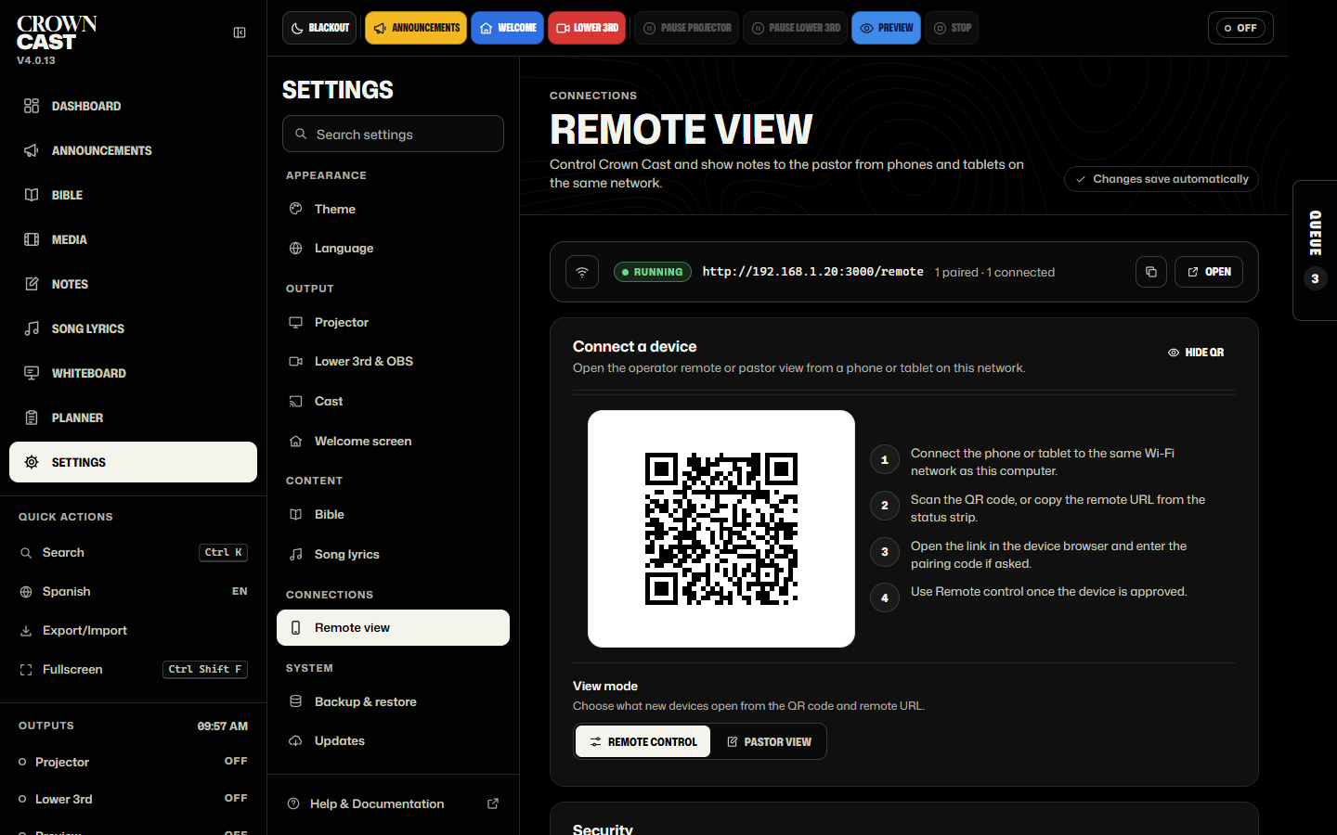The image size is (1337, 835).
Task: Click the 'Changes save automatically' label
Action: [1162, 179]
